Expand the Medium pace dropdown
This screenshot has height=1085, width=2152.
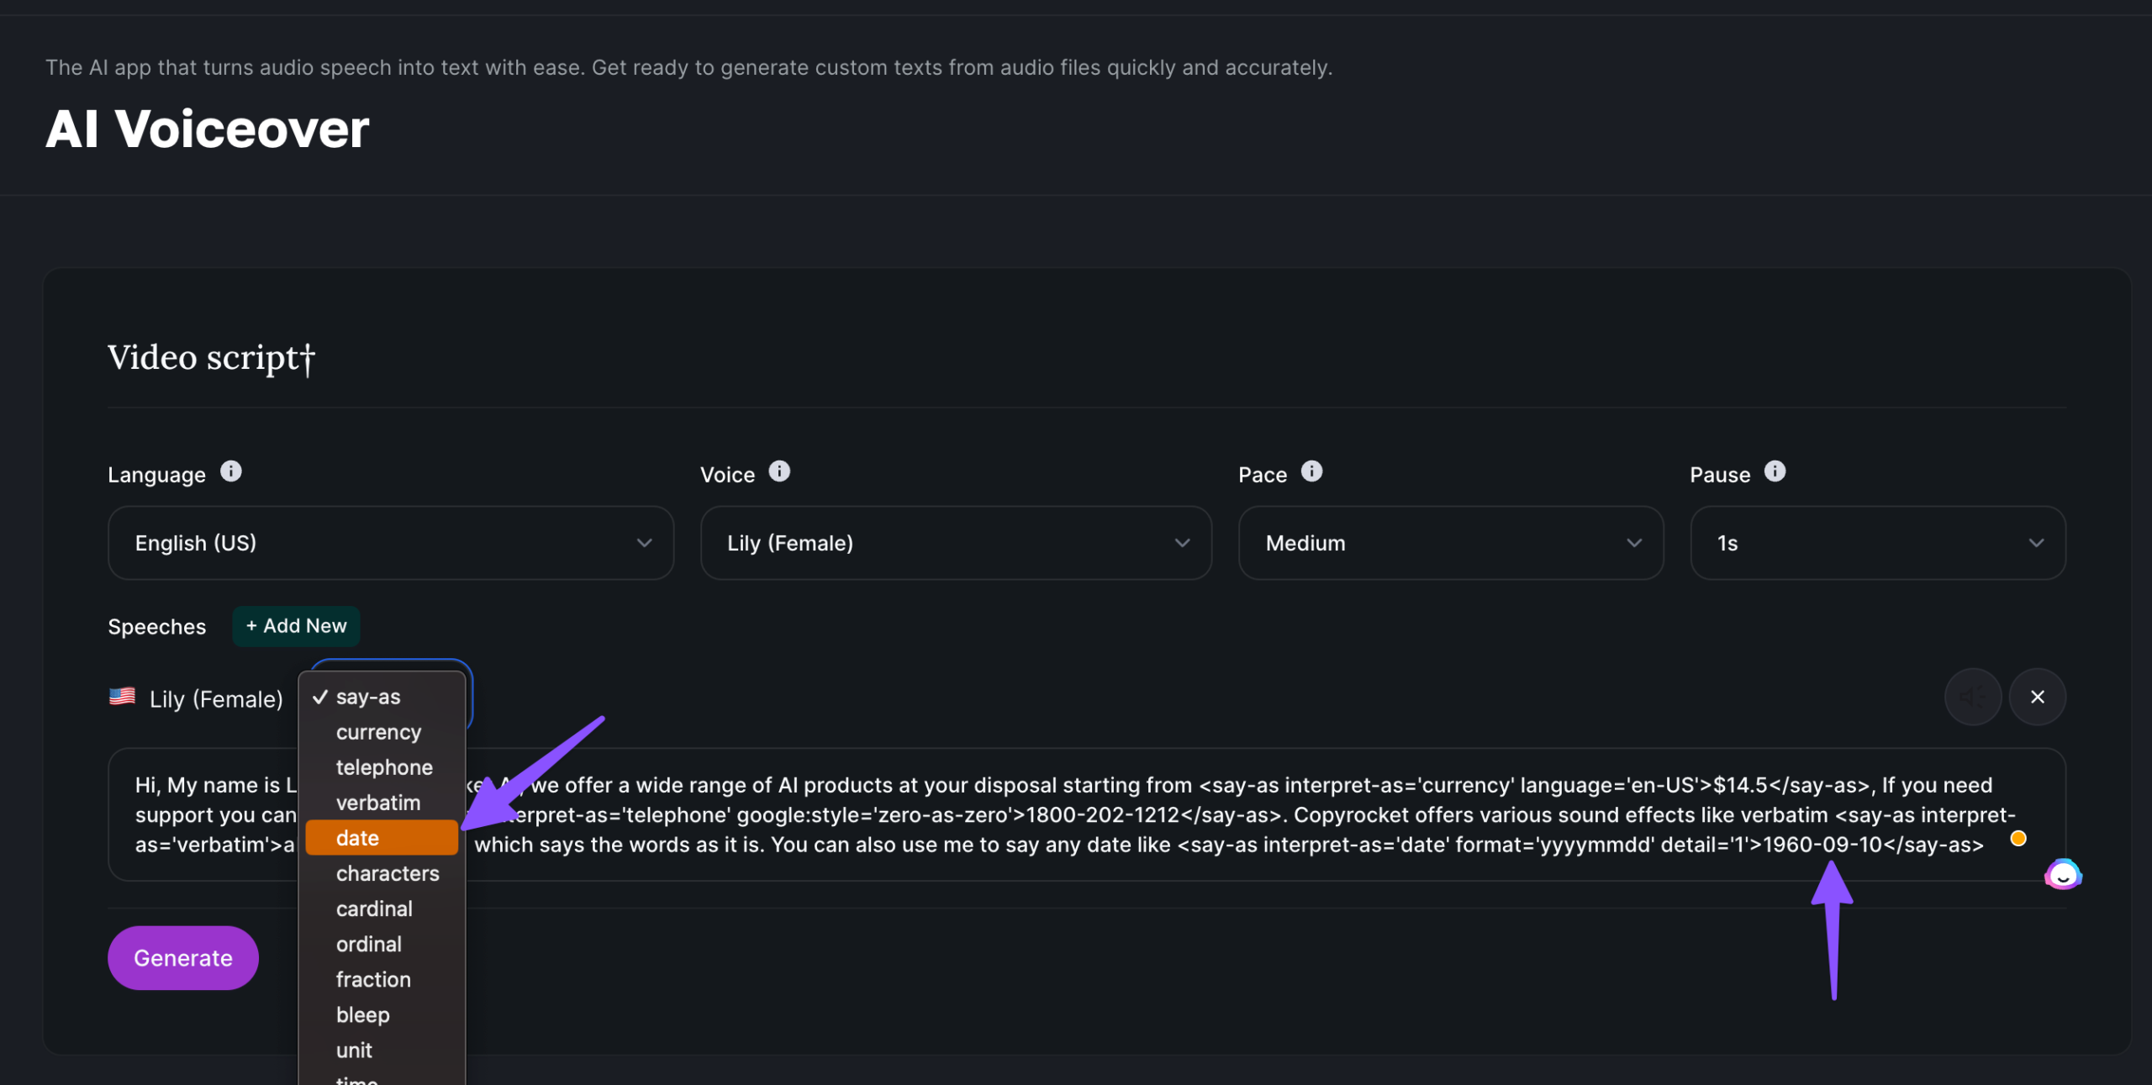(1451, 543)
